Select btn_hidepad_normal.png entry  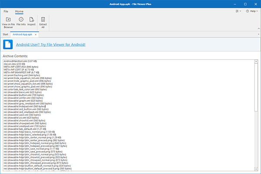35,144
